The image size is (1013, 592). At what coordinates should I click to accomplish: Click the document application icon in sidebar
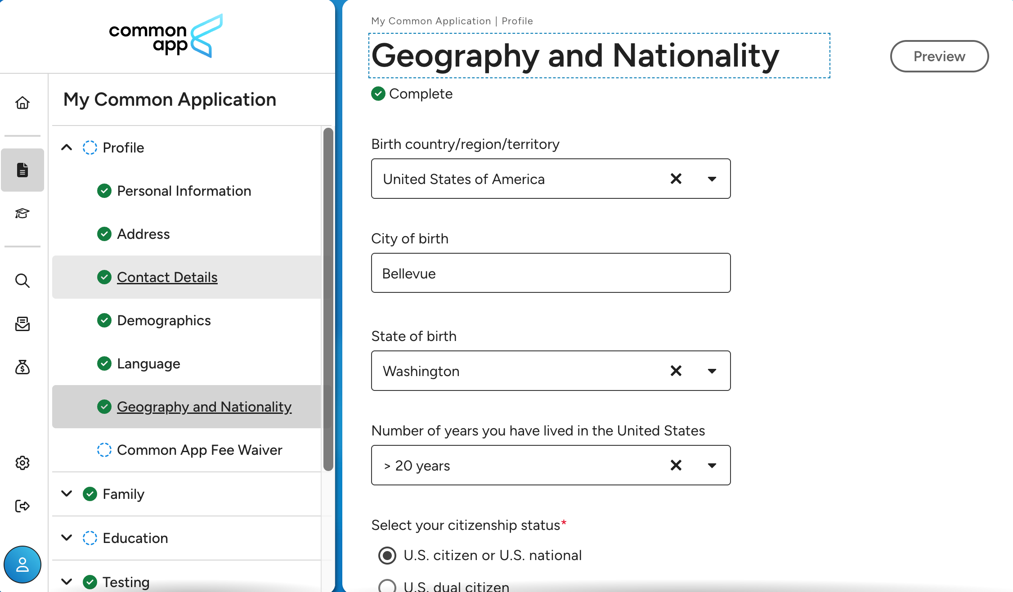pos(22,170)
